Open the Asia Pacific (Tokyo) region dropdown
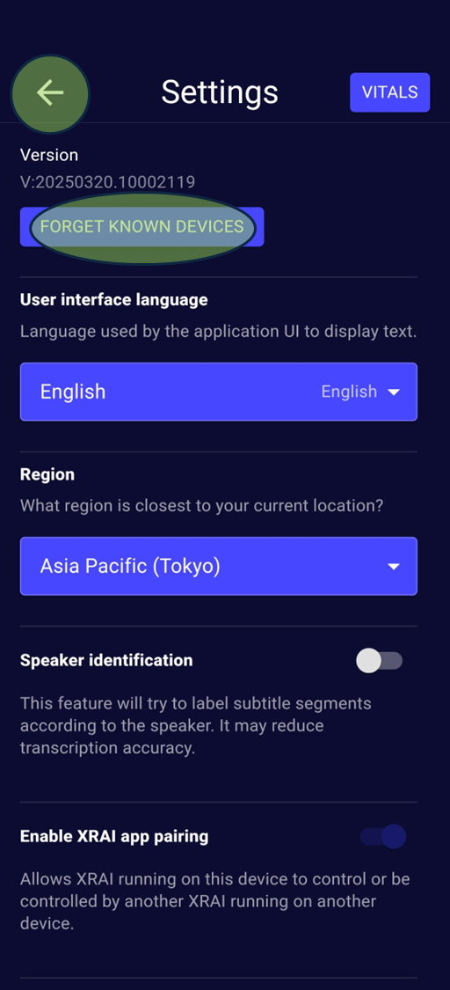 tap(219, 567)
